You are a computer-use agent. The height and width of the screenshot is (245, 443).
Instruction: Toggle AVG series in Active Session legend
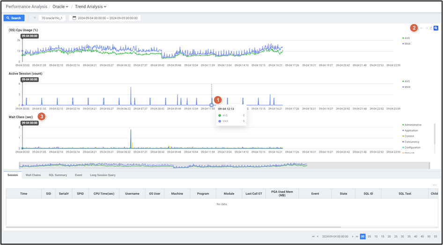coord(406,81)
